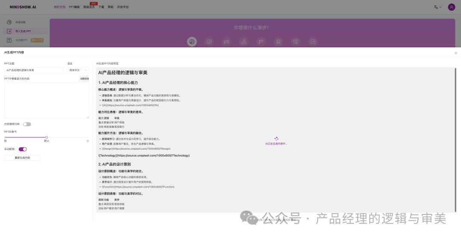Click the 重新生成内容 button

pos(22,158)
